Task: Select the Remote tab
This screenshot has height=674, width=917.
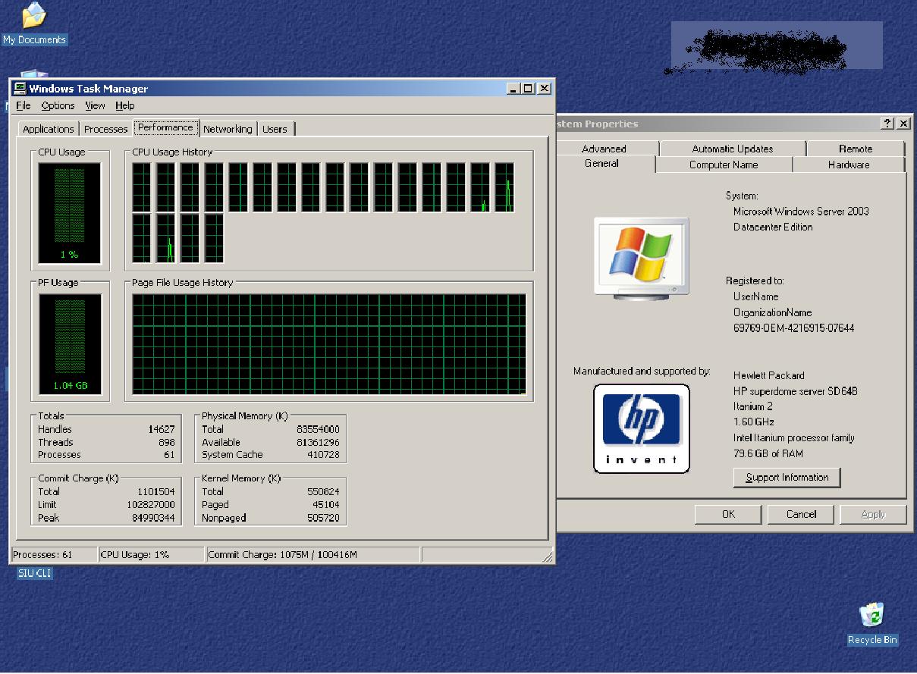Action: 856,149
